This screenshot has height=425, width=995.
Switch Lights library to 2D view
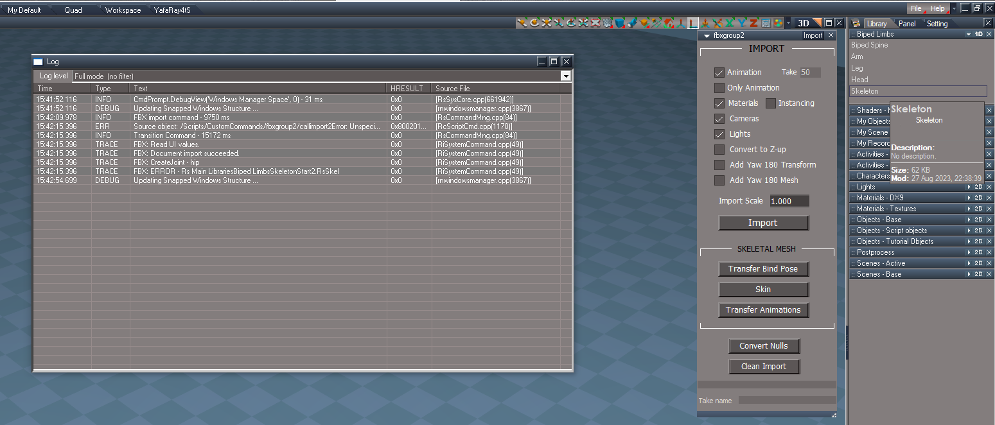point(979,187)
